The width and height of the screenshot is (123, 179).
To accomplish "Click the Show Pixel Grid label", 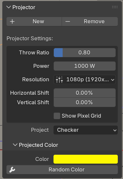I will tap(81, 116).
